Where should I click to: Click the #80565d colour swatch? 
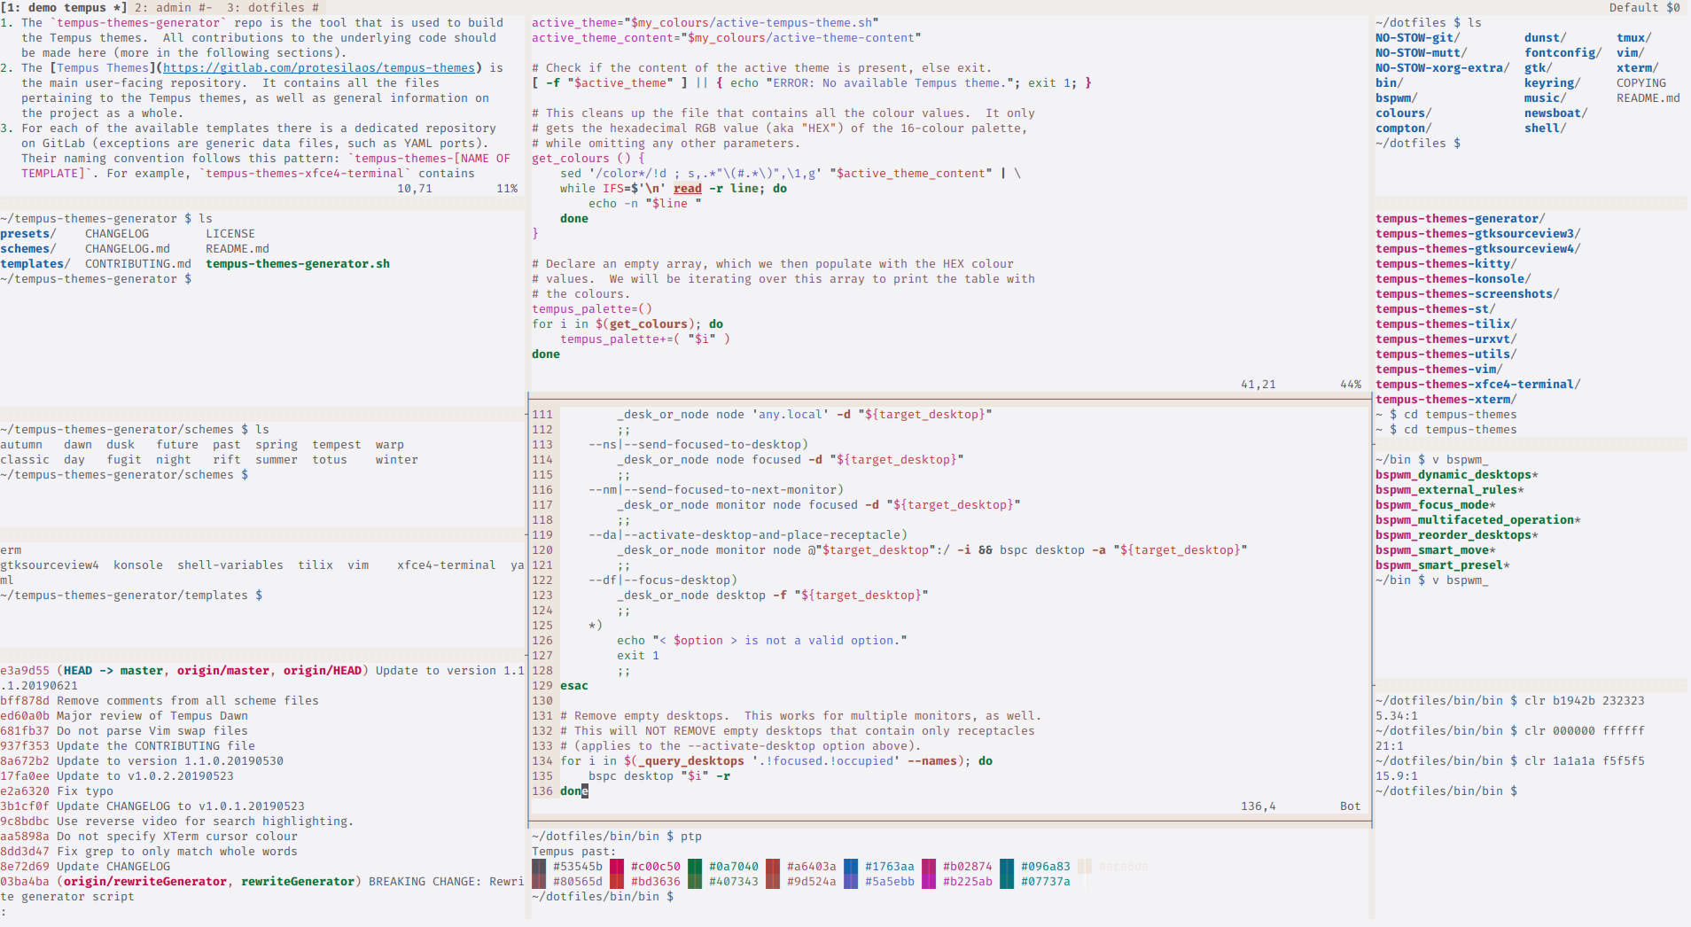[539, 881]
